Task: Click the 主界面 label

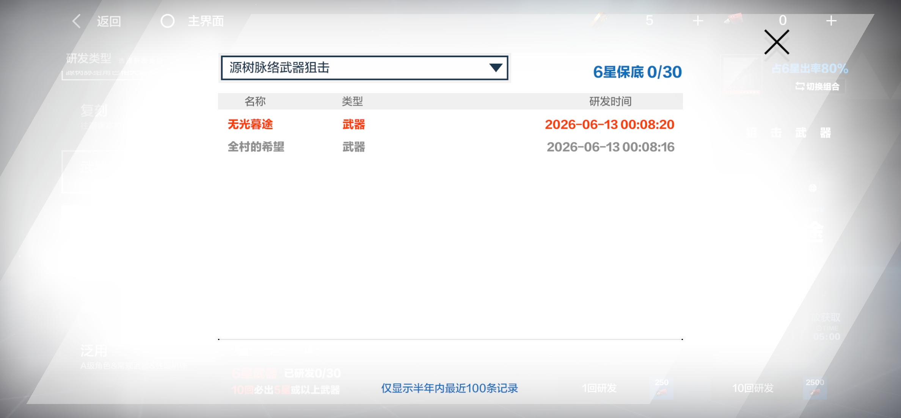Action: [x=206, y=21]
